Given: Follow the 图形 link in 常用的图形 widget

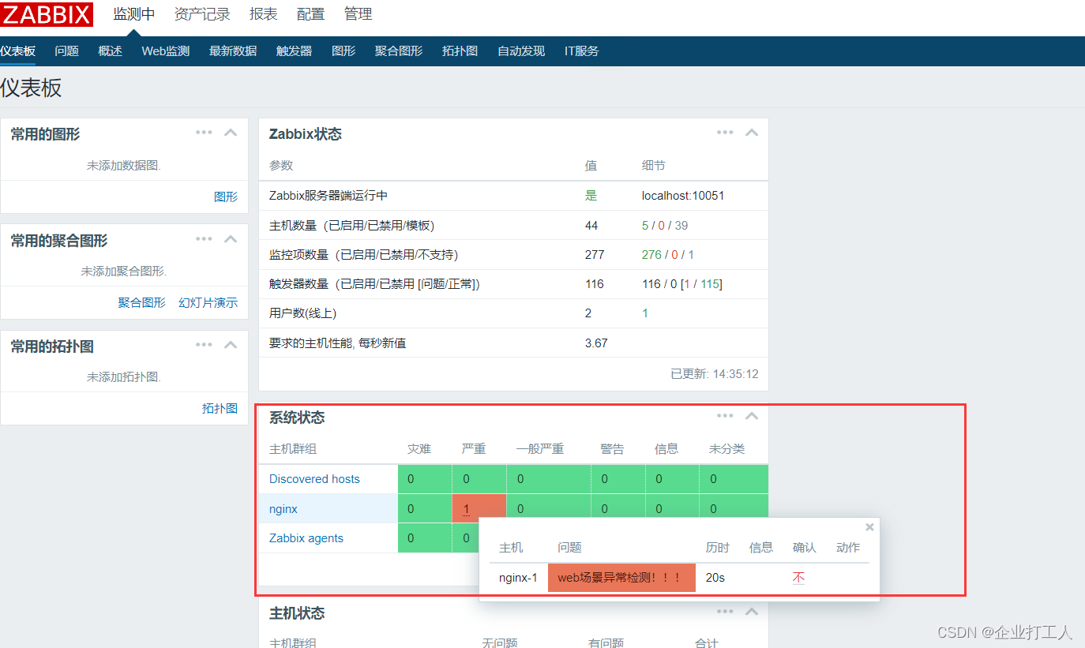Looking at the screenshot, I should coord(226,197).
